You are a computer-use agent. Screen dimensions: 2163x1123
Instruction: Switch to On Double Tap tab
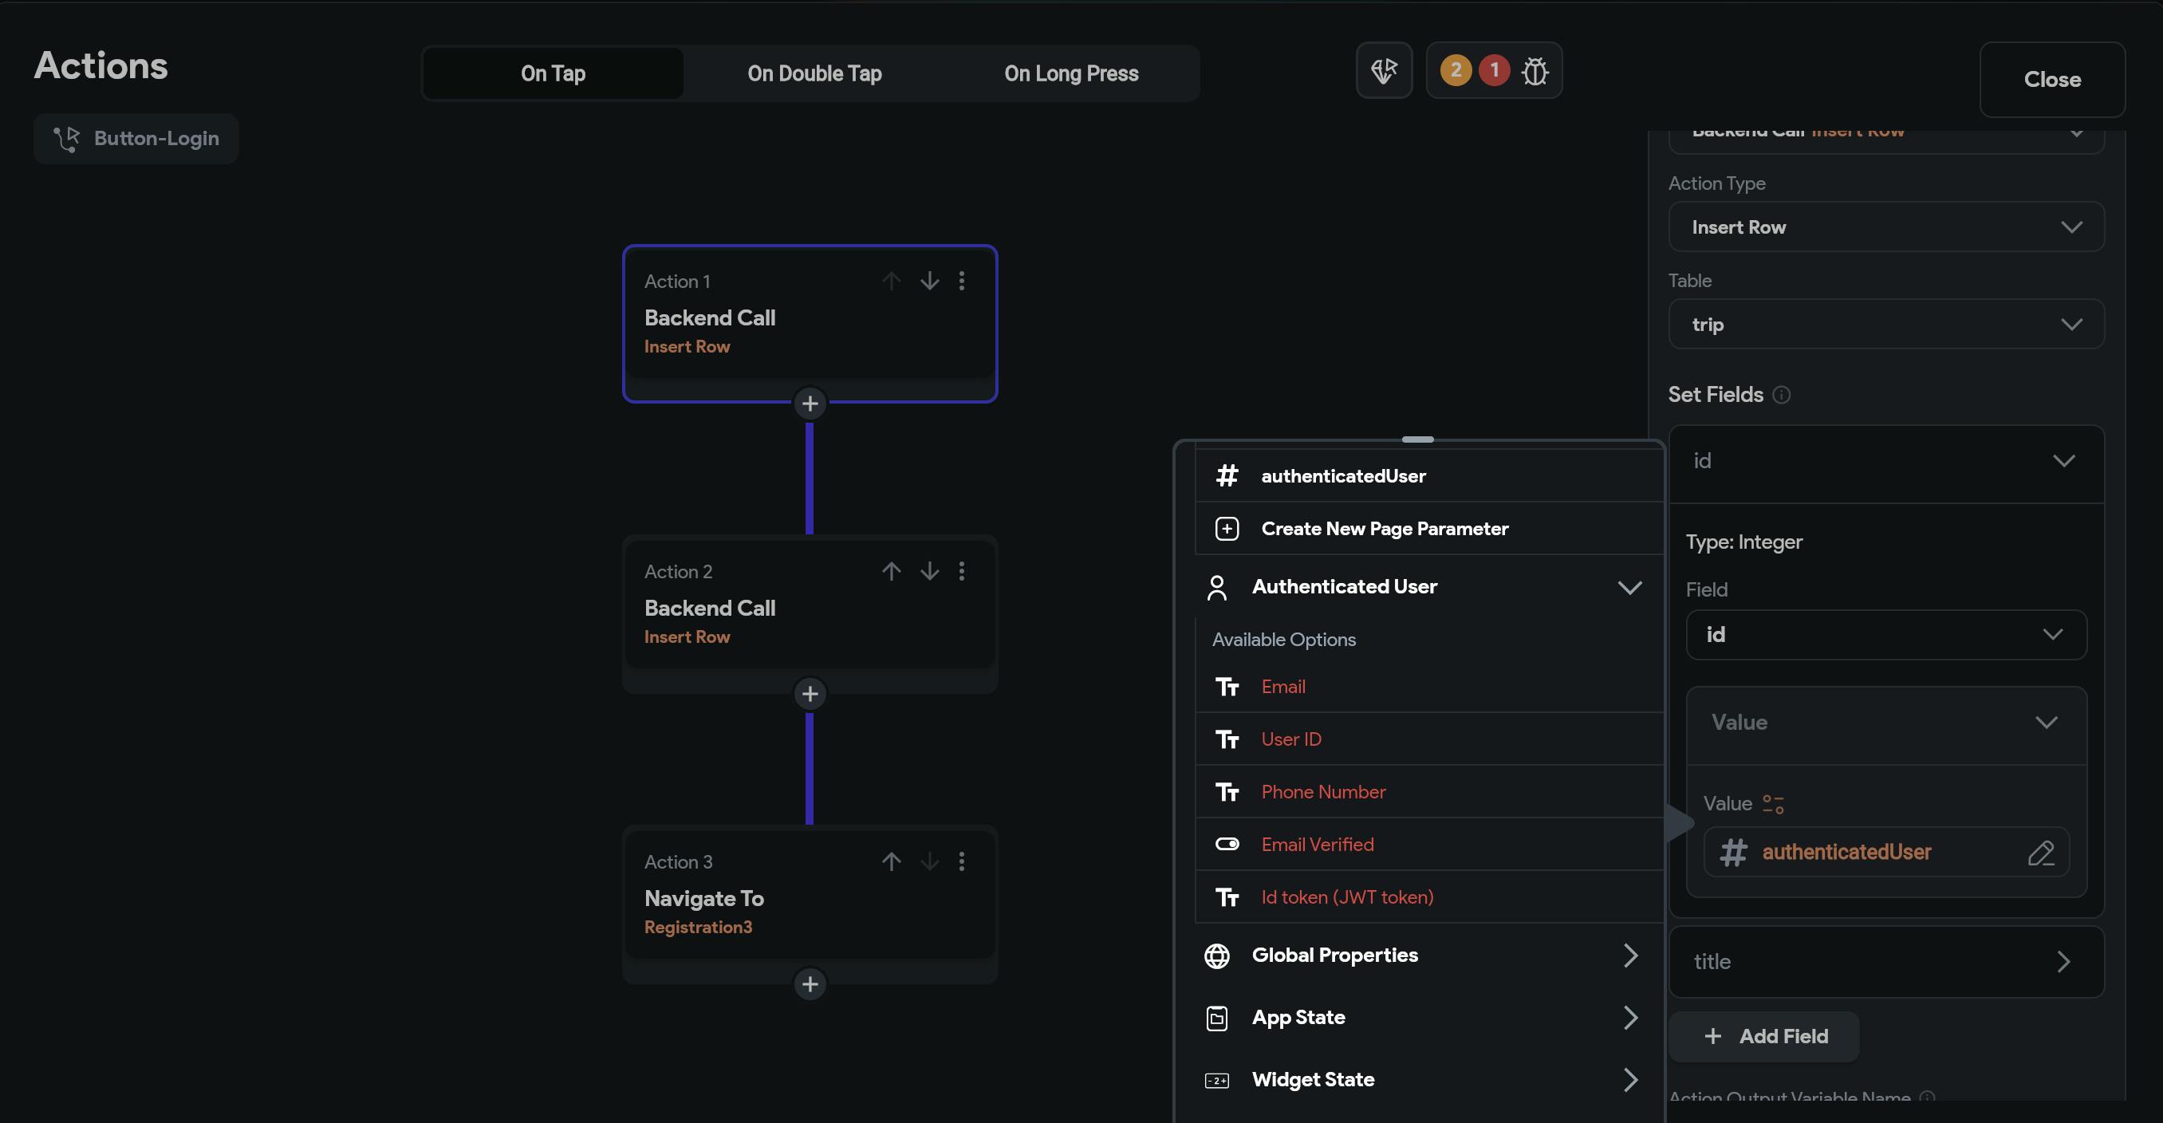coord(814,74)
